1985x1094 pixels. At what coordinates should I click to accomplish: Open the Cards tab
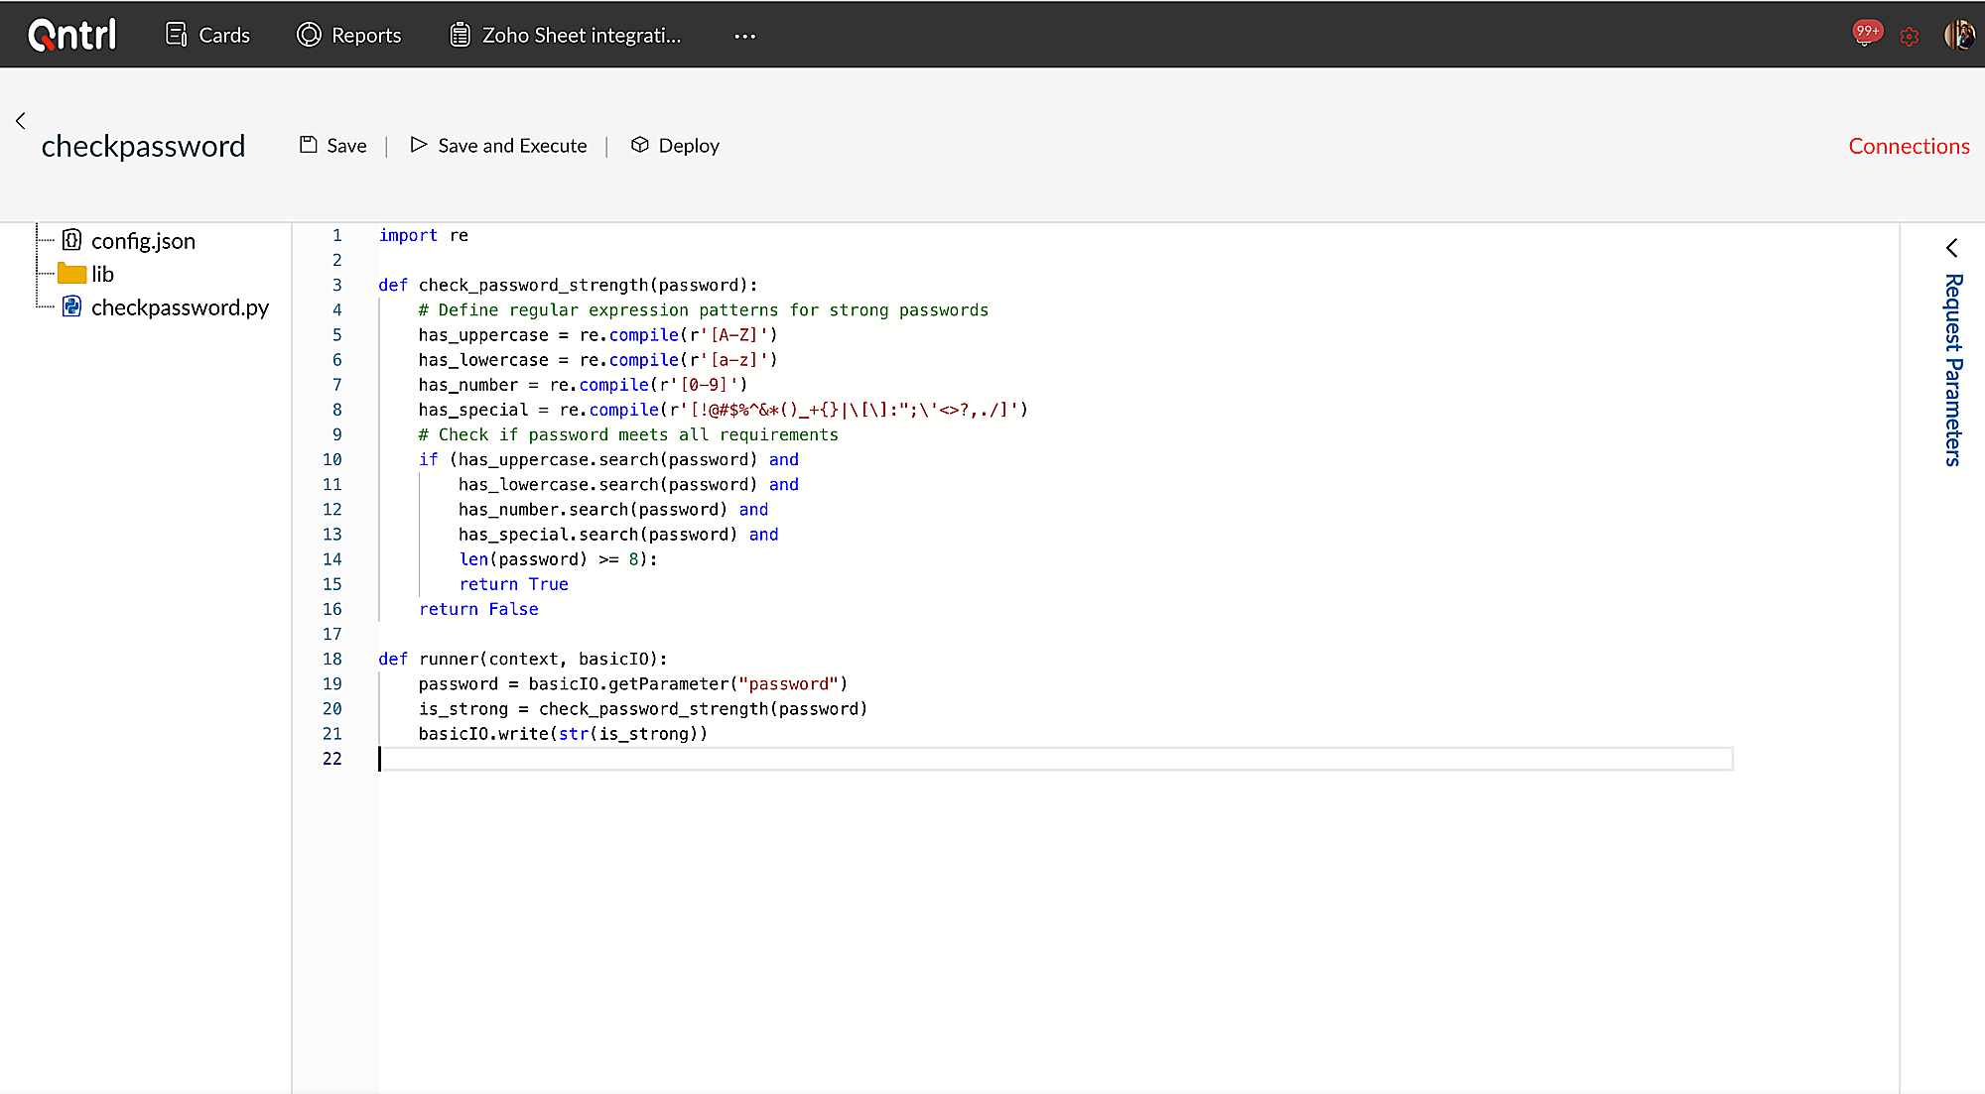pos(207,35)
